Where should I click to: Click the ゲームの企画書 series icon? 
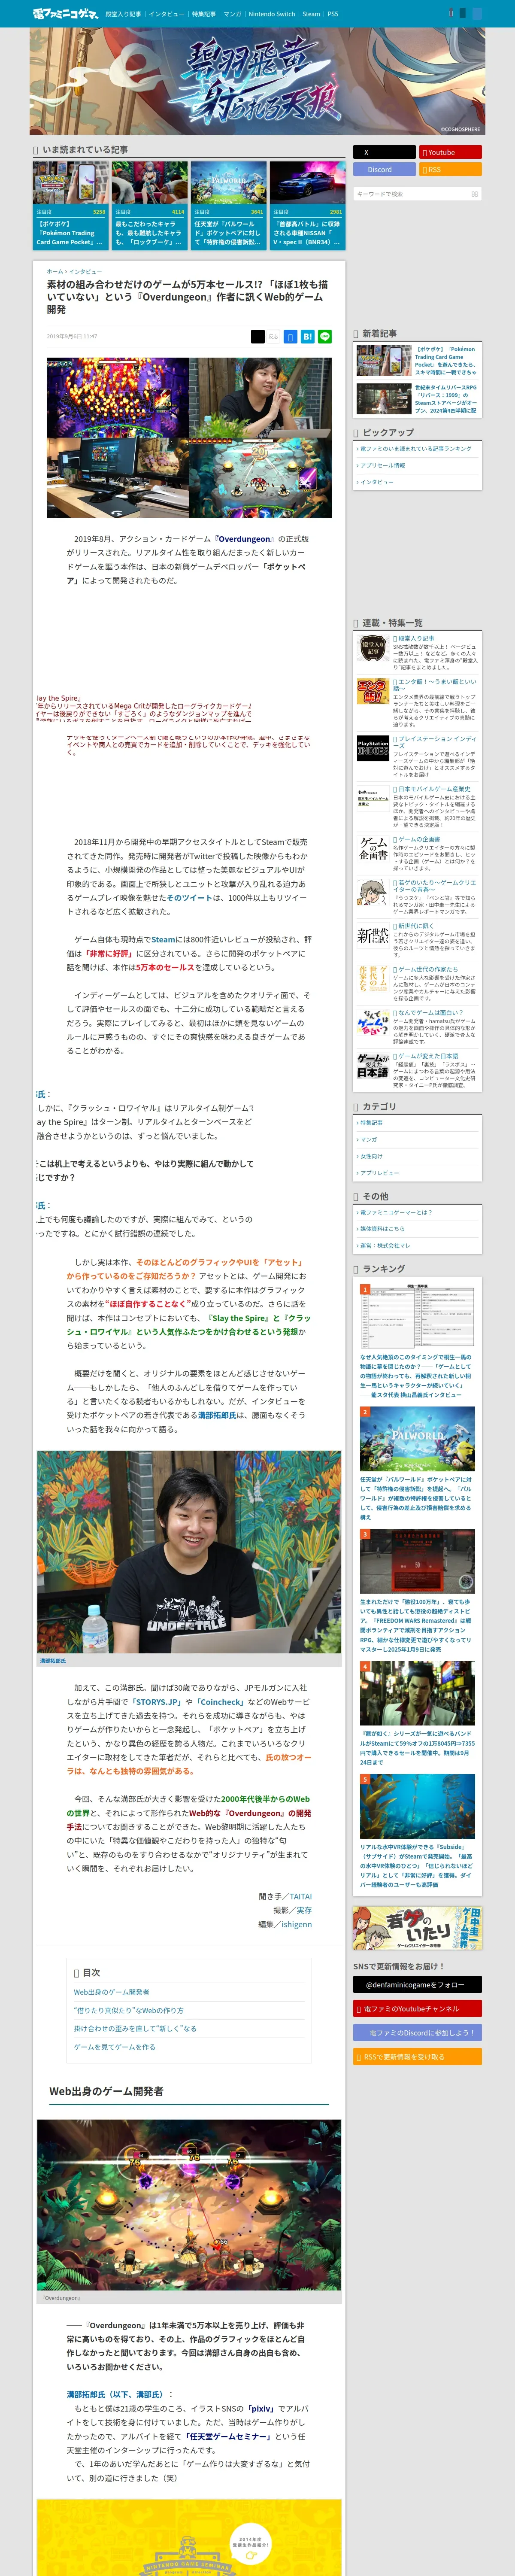(373, 849)
